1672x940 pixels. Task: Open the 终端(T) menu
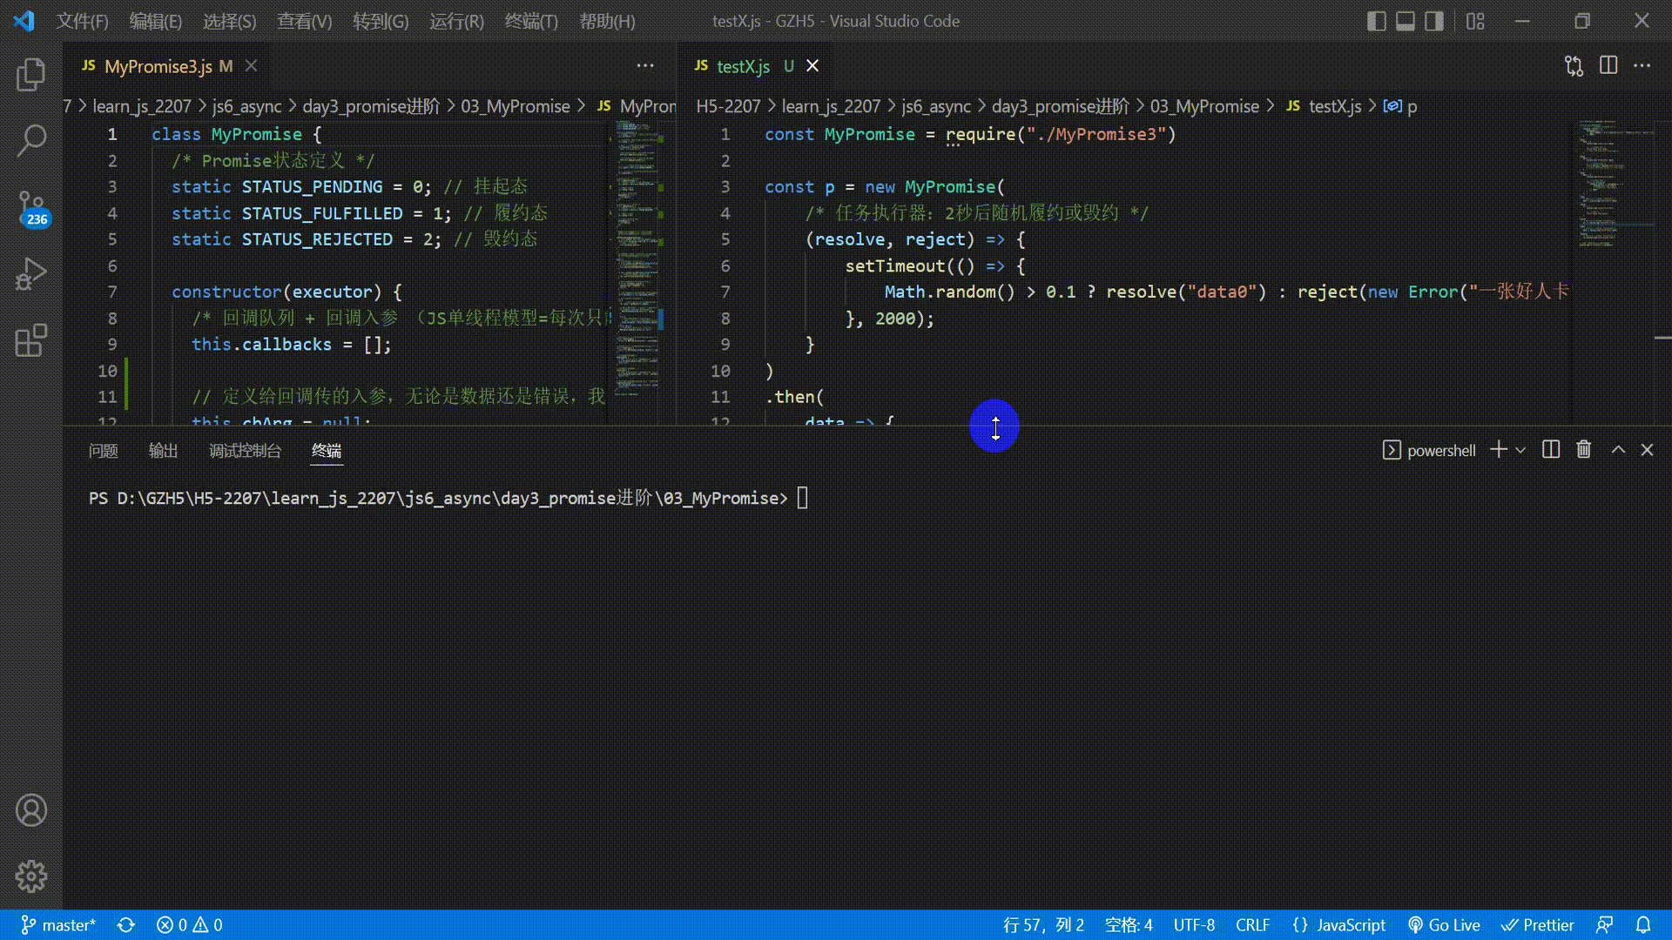[x=531, y=21]
